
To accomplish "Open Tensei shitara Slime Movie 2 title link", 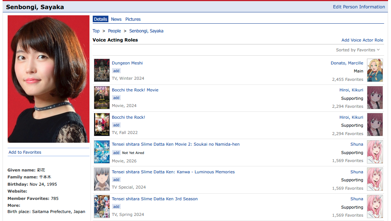I will [176, 144].
